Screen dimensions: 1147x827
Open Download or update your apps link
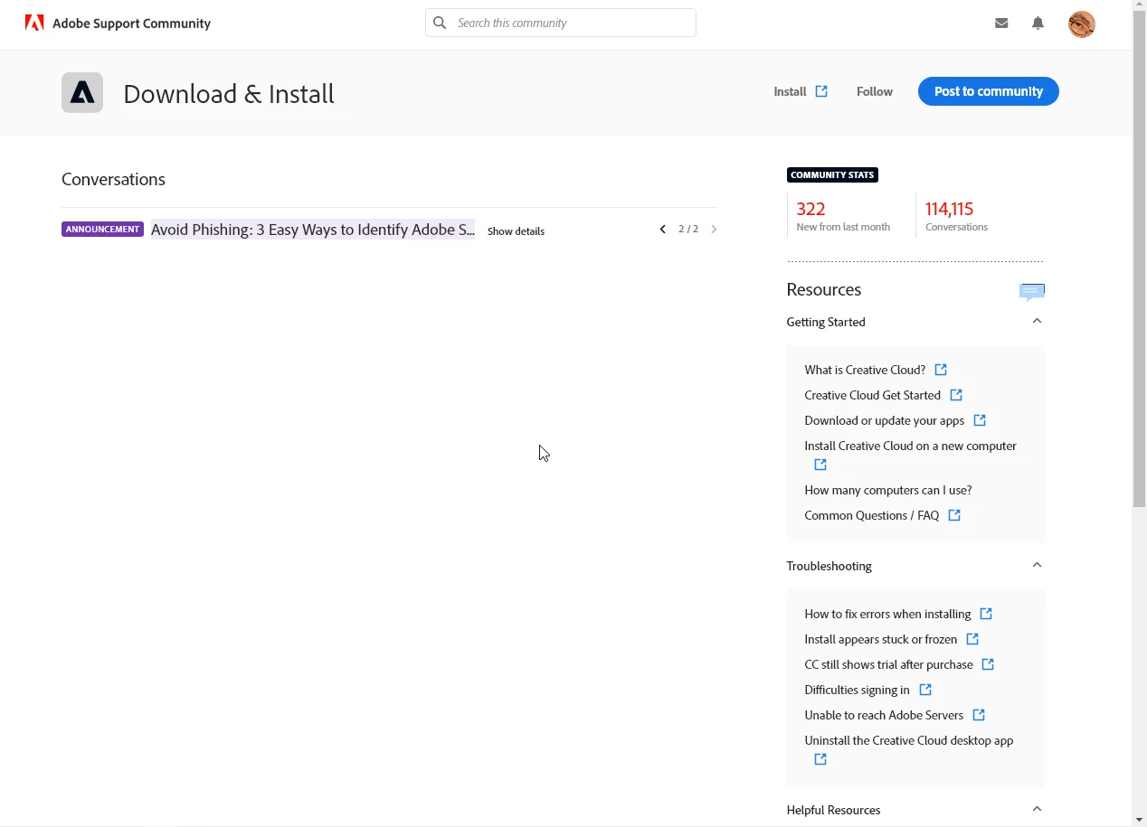point(885,420)
